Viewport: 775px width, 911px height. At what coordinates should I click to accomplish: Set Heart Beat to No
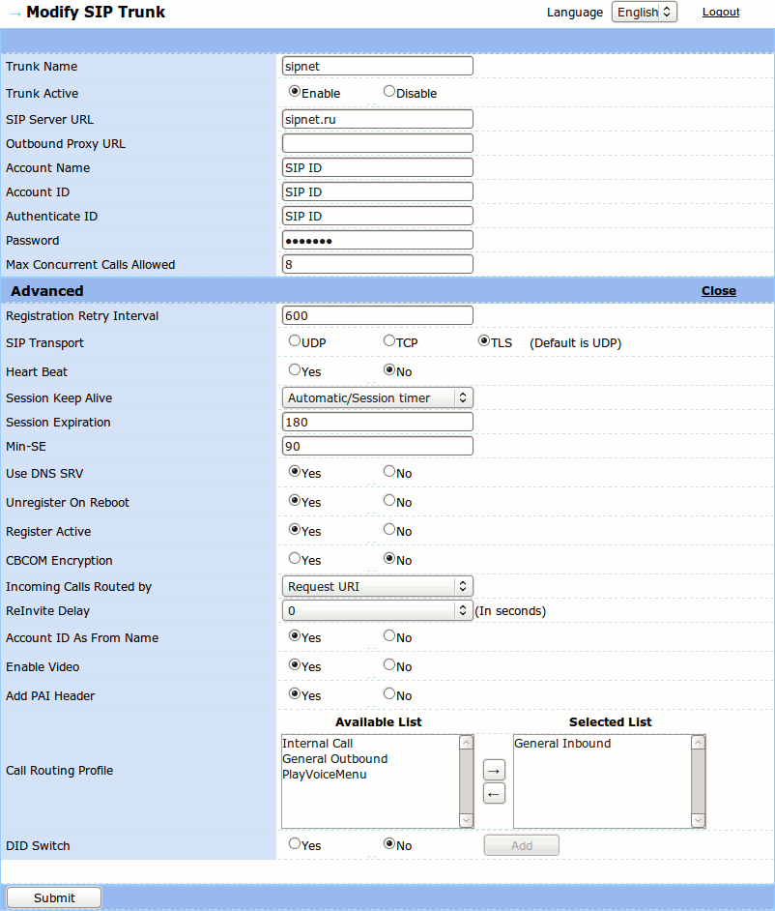point(389,369)
